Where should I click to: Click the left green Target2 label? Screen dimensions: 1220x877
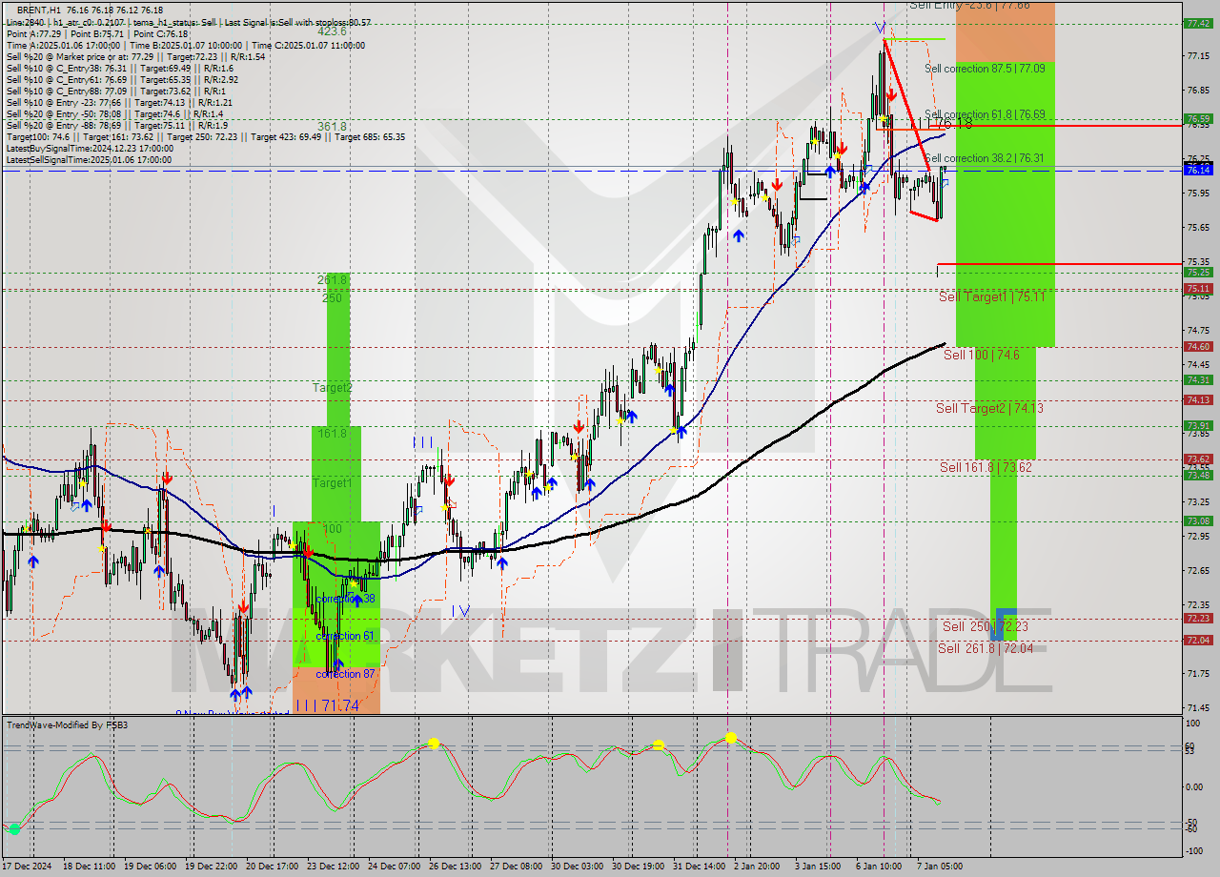[x=333, y=388]
